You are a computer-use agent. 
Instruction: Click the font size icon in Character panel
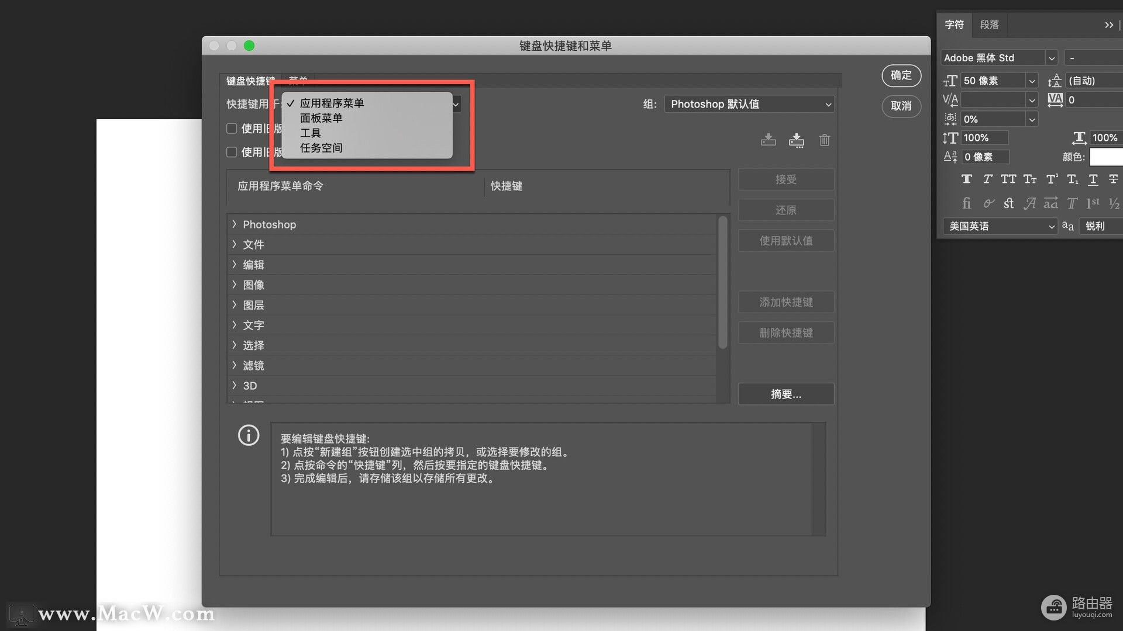[x=950, y=81]
